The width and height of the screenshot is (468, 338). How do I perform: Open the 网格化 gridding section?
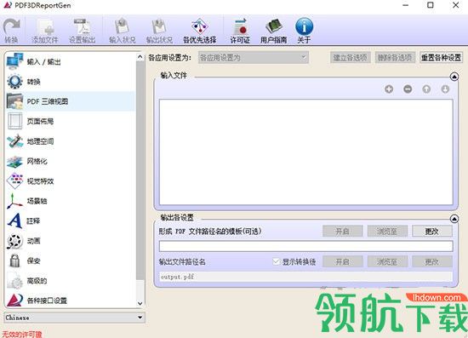71,161
